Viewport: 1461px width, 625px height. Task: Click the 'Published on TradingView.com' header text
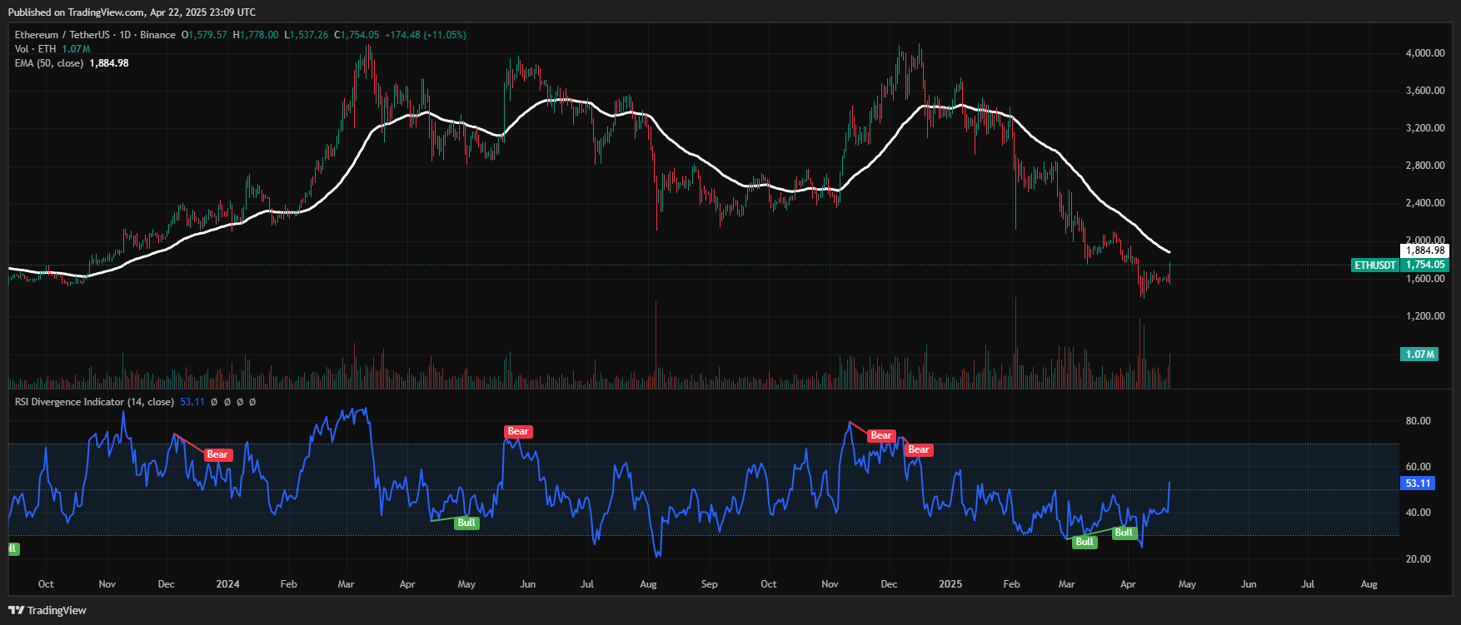point(77,12)
